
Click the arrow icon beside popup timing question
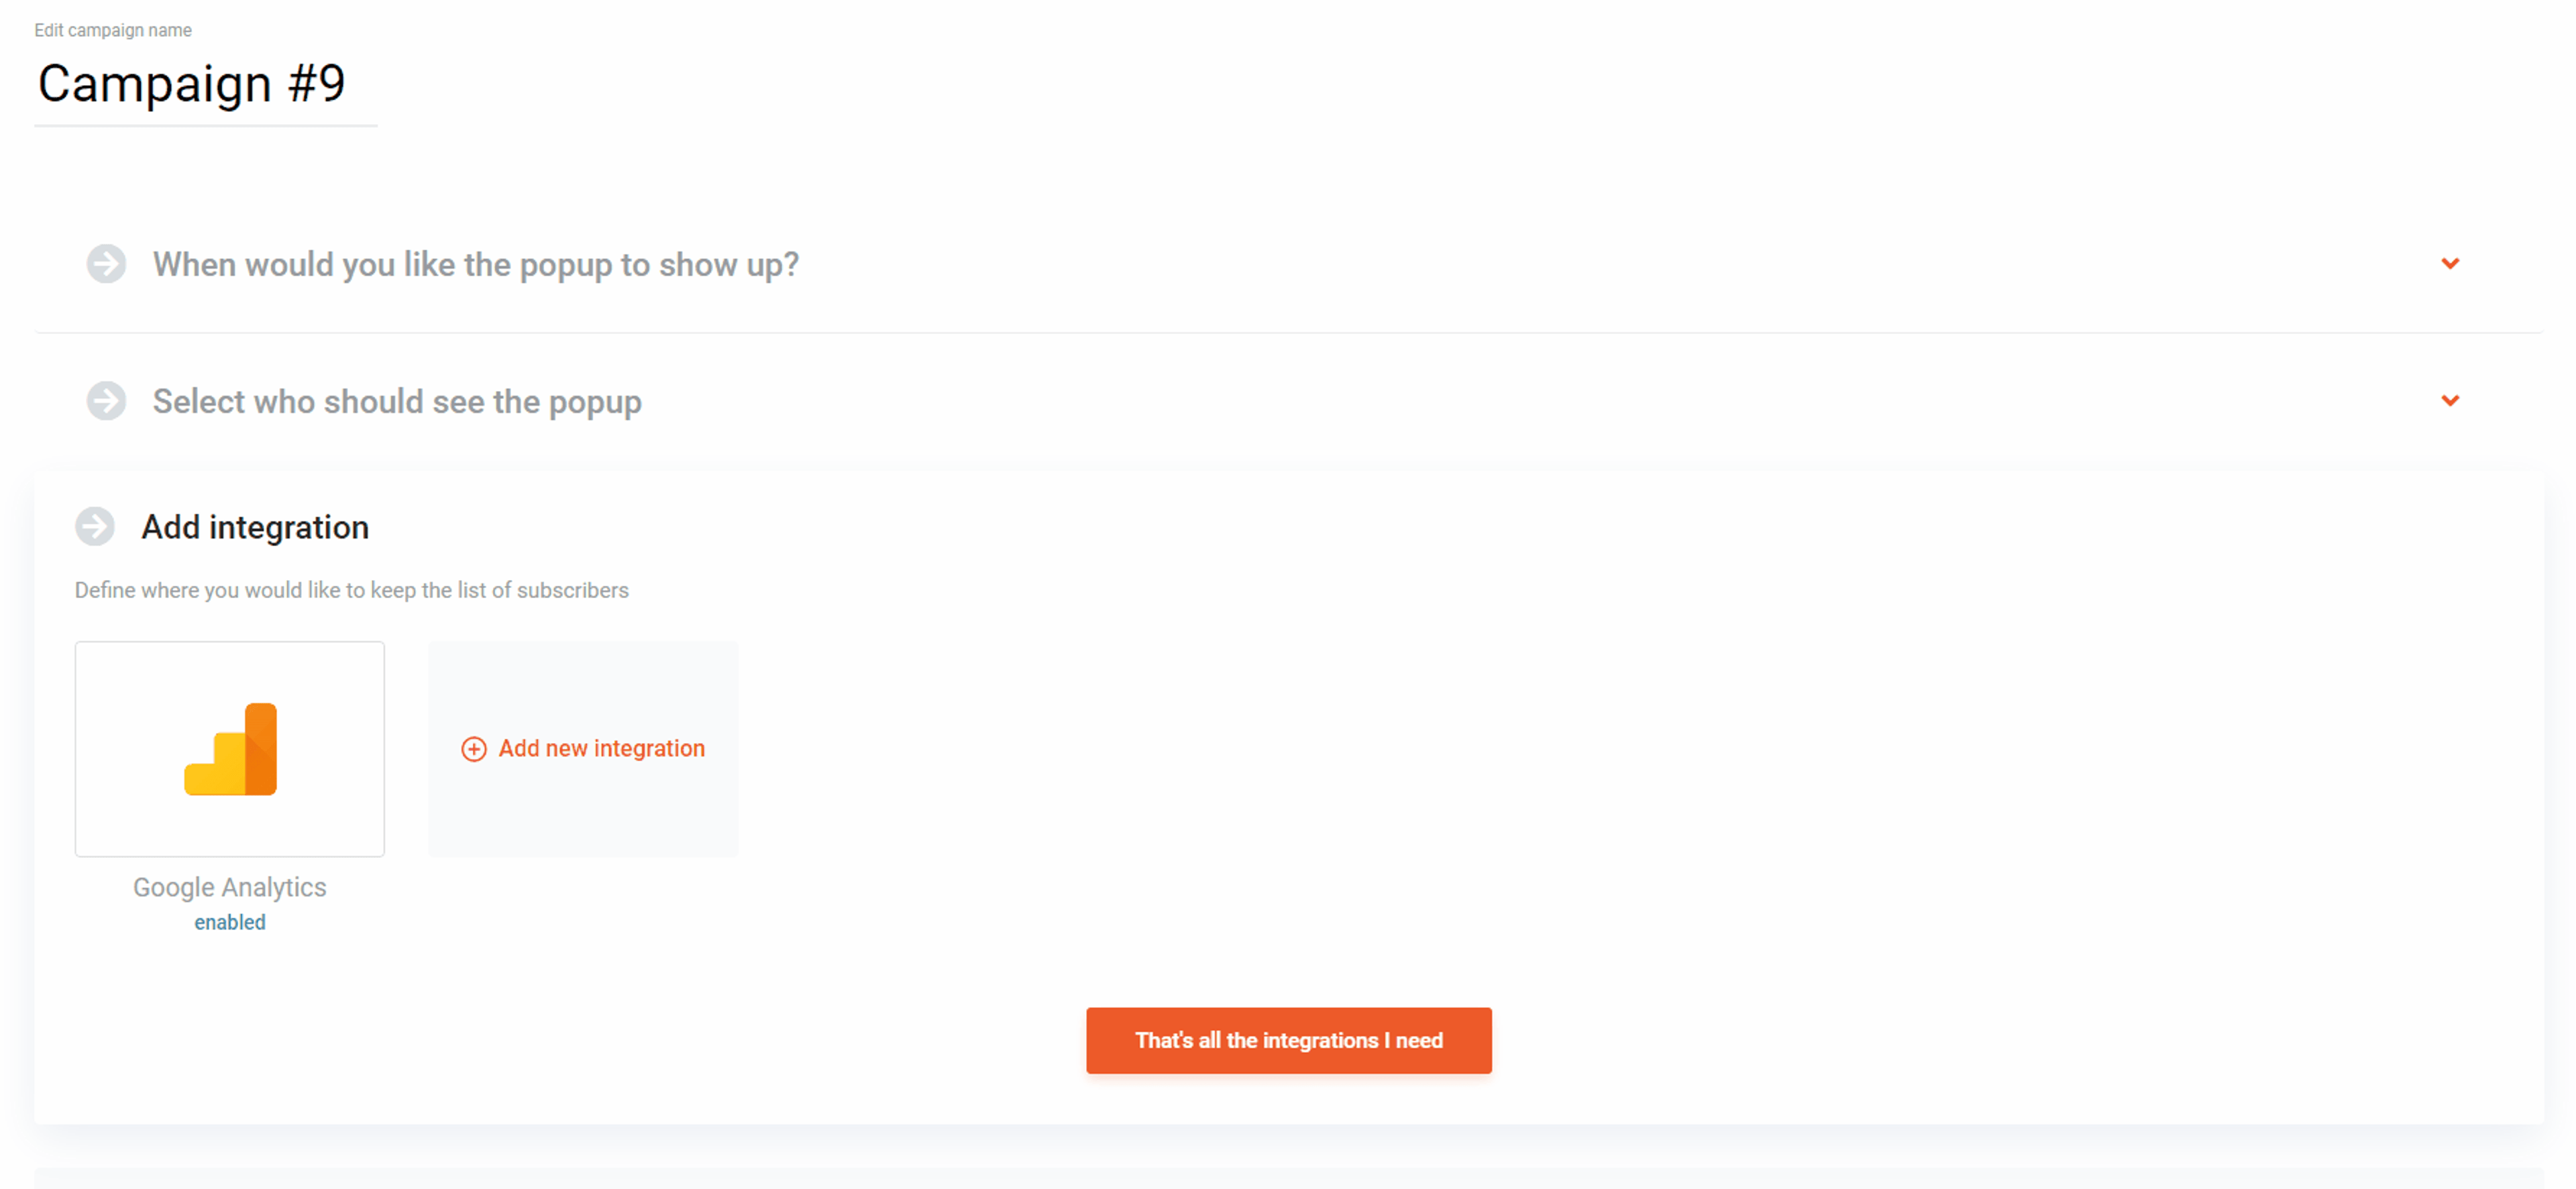106,264
